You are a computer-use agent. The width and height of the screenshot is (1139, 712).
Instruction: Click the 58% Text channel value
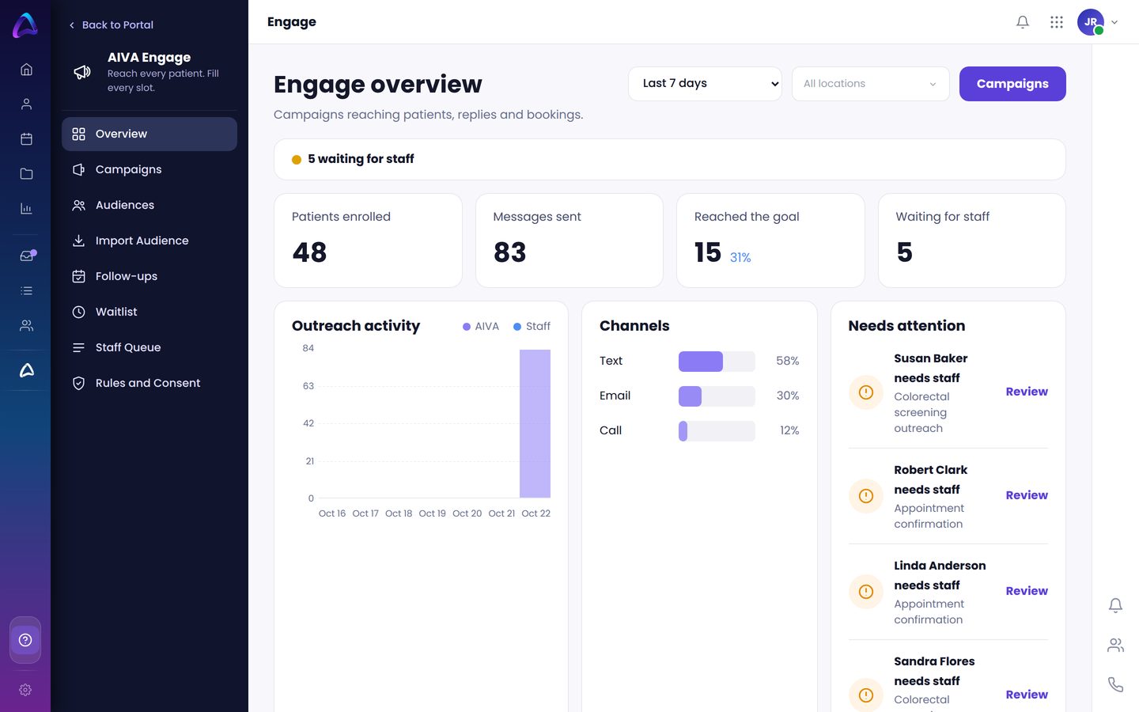tap(788, 361)
